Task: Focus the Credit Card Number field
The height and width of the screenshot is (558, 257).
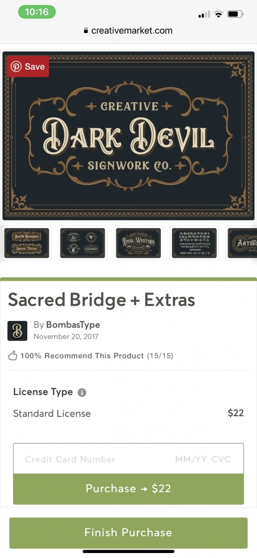Action: 70,459
